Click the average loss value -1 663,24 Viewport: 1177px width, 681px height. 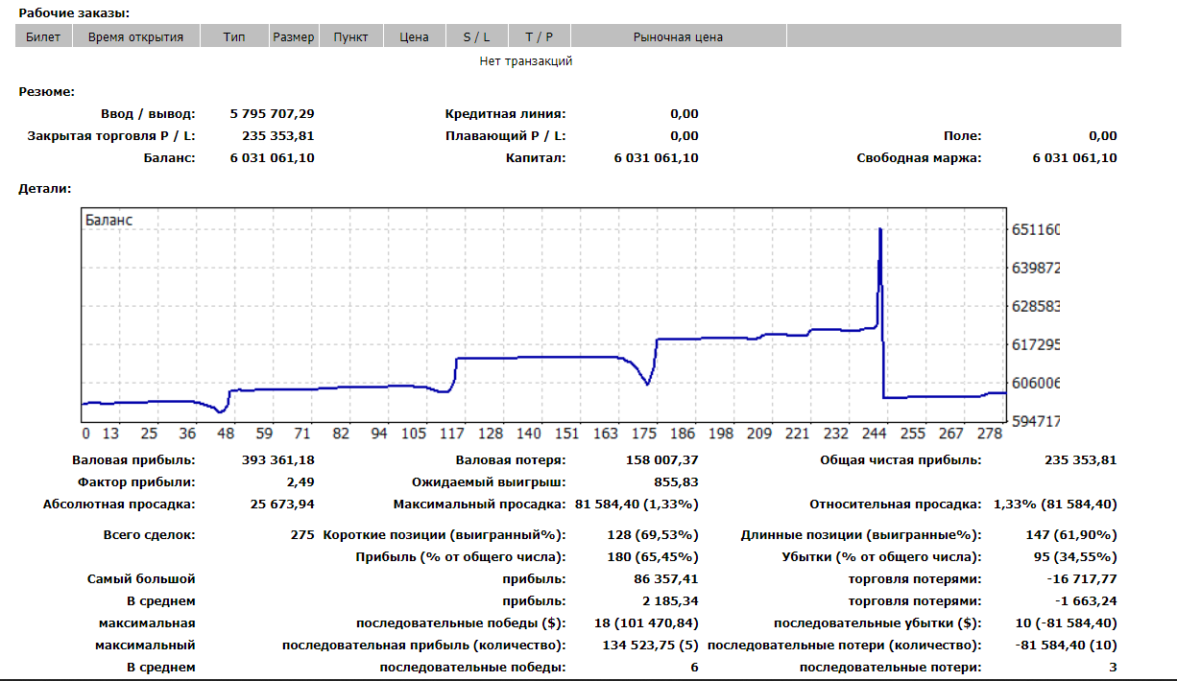tap(1086, 601)
